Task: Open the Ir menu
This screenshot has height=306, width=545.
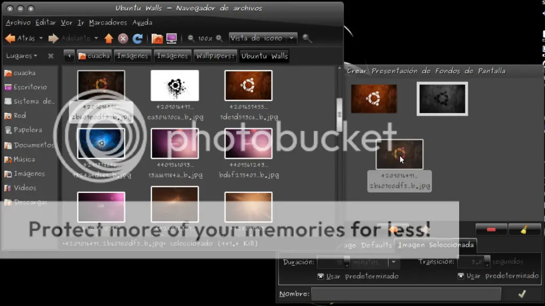Action: pos(81,22)
